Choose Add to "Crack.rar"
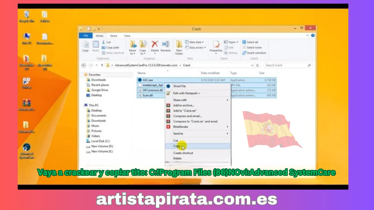This screenshot has height=210, width=374. [198, 111]
